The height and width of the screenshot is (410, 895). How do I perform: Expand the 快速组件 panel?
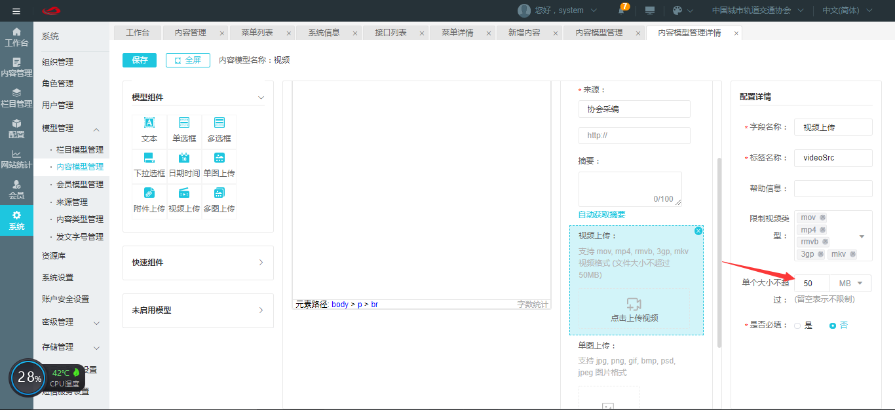coord(198,263)
